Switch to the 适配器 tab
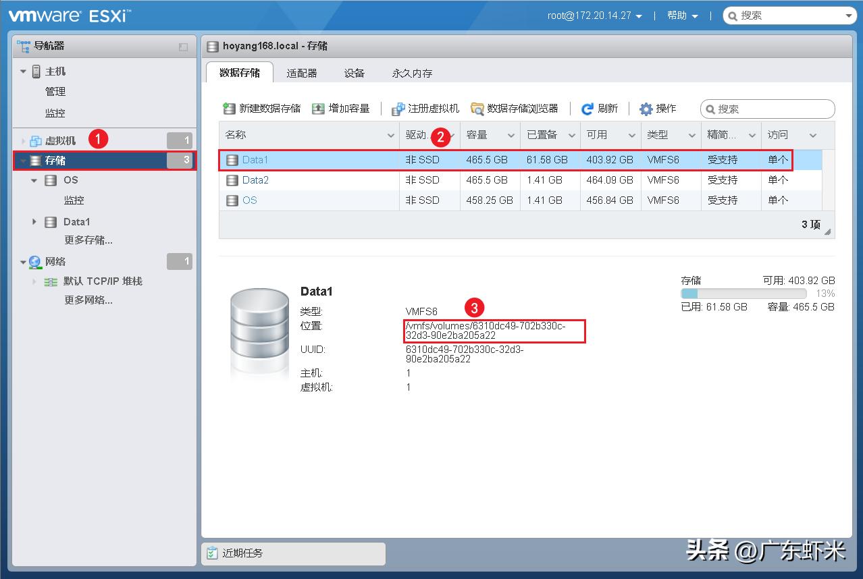This screenshot has width=863, height=579. (301, 74)
